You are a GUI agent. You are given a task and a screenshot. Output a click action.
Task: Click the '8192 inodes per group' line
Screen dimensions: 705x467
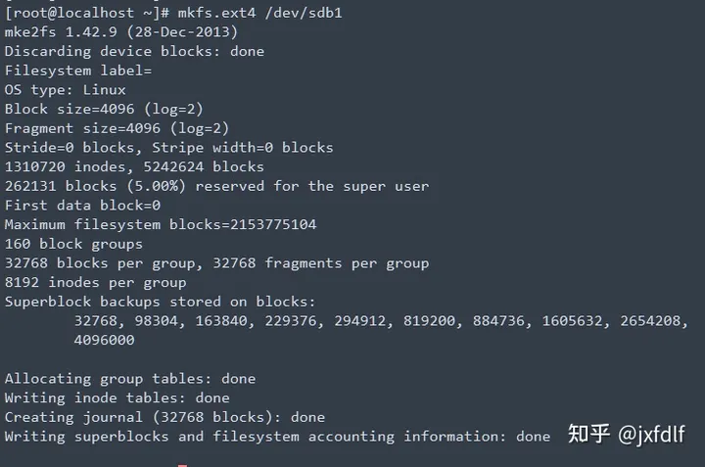pos(95,282)
